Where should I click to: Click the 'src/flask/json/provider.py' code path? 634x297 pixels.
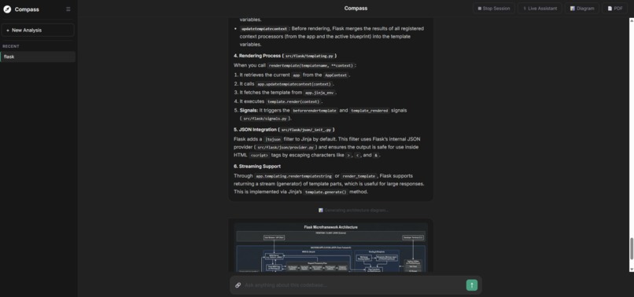click(286, 148)
